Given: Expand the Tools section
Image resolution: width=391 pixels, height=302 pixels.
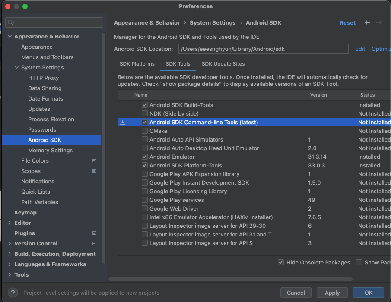Looking at the screenshot, I should 10,275.
